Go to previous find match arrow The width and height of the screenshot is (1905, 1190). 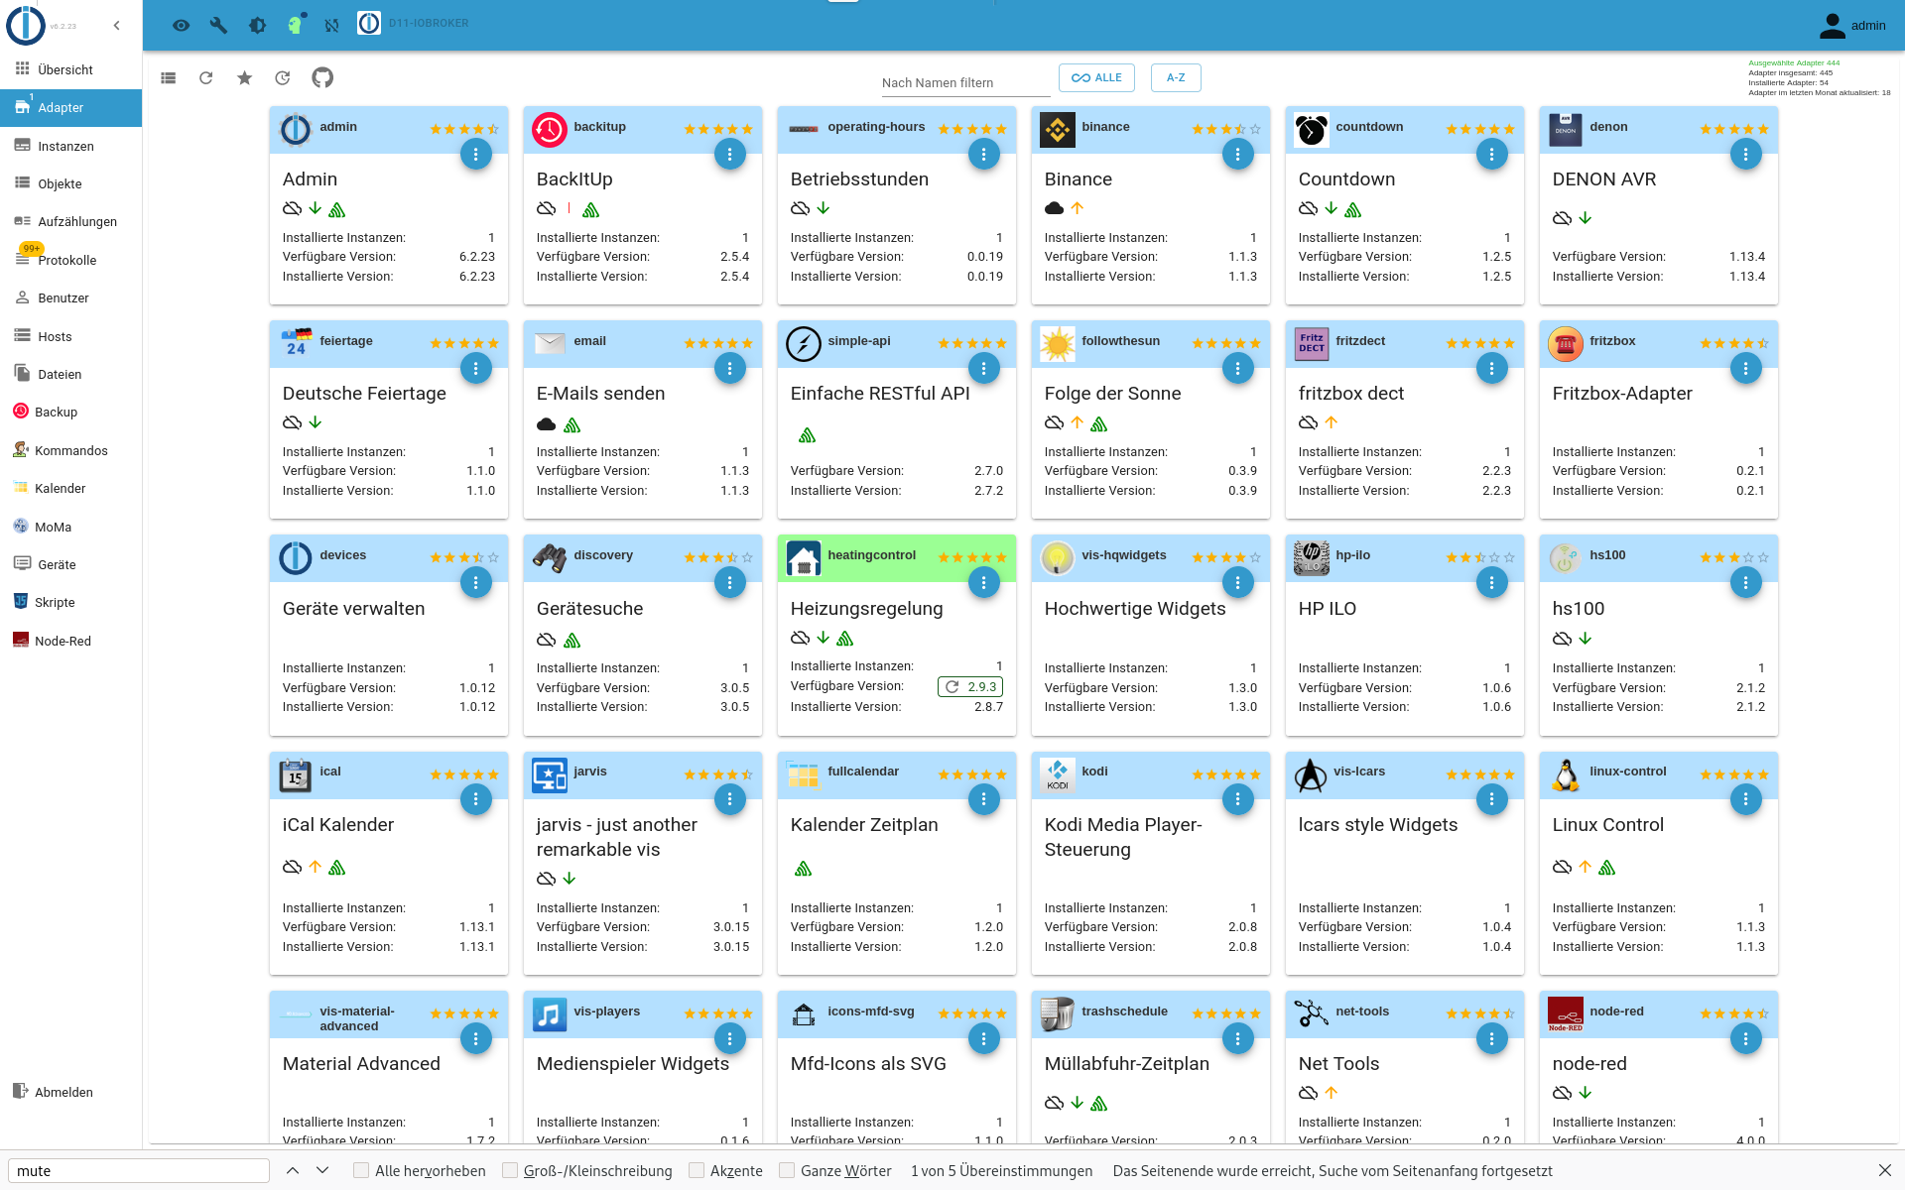293,1171
